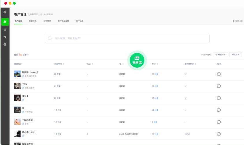Click the gender icon under 祝利聪 (Jason)
This screenshot has width=244, height=145.
pos(23,76)
